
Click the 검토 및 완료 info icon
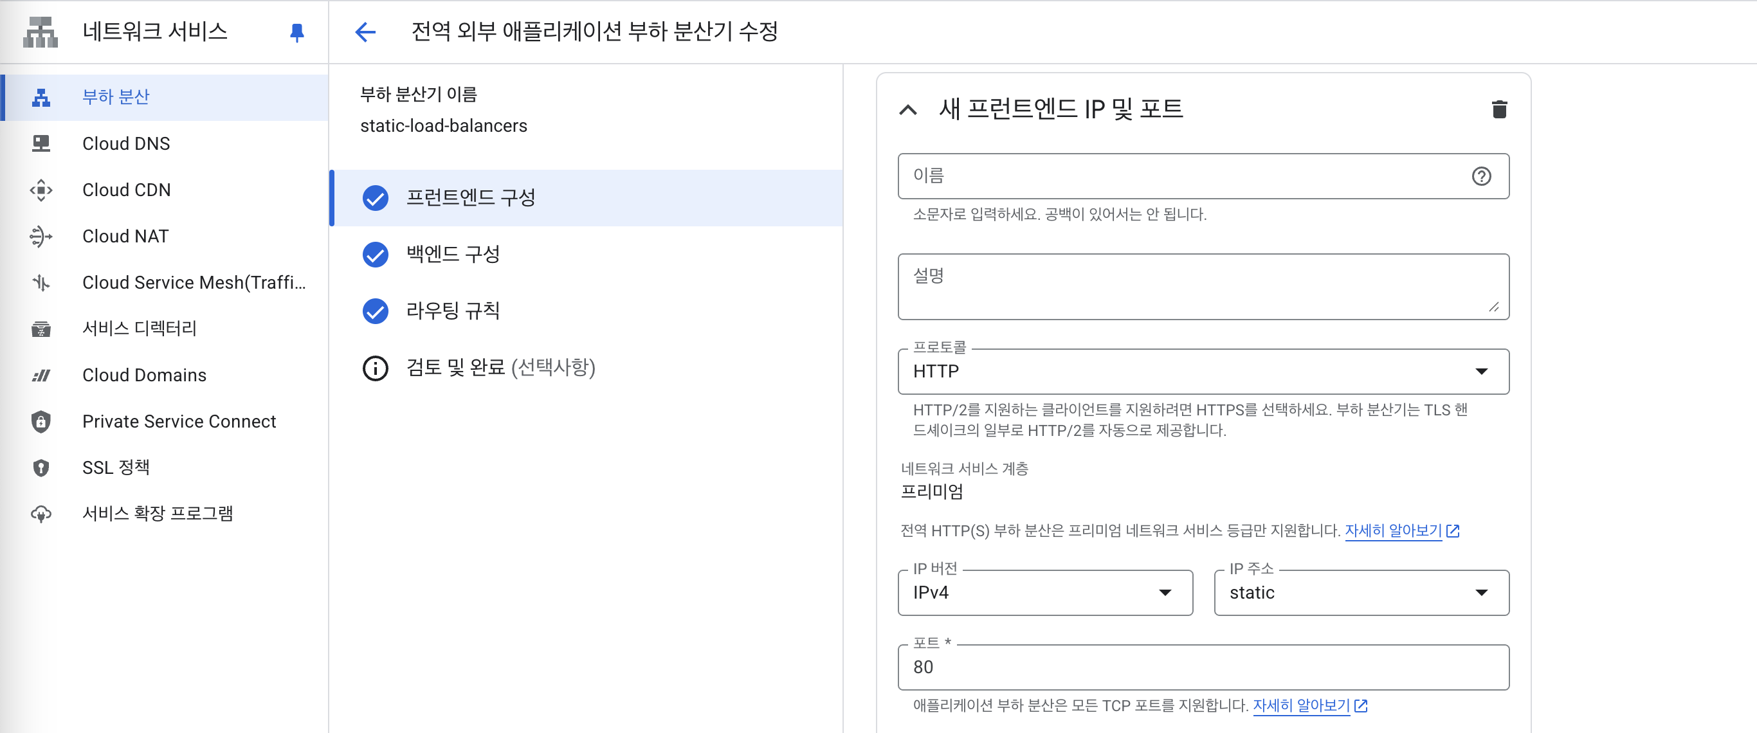(375, 368)
